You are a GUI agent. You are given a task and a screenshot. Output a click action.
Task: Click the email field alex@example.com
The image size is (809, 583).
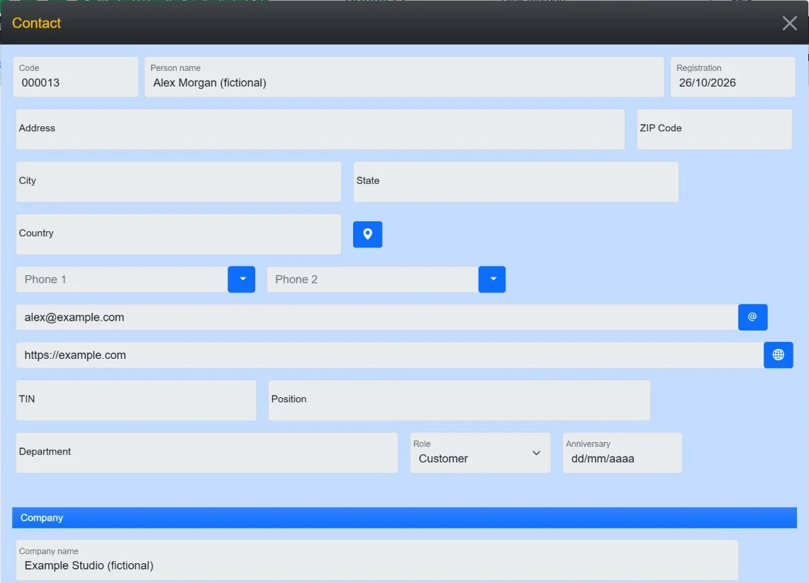coord(376,317)
